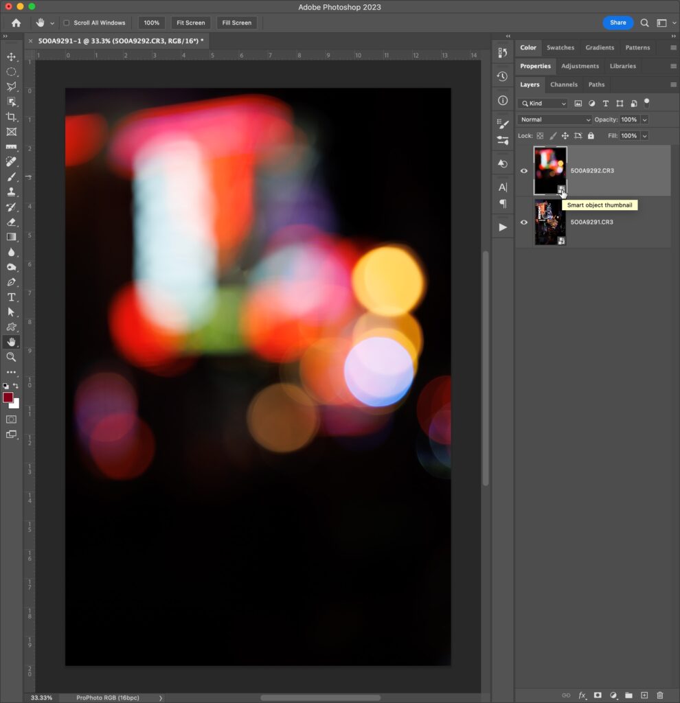Select the Pen tool
The height and width of the screenshot is (703, 680).
click(11, 282)
